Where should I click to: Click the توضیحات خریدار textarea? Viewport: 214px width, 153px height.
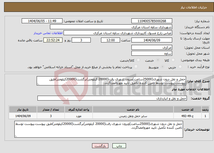99,129
